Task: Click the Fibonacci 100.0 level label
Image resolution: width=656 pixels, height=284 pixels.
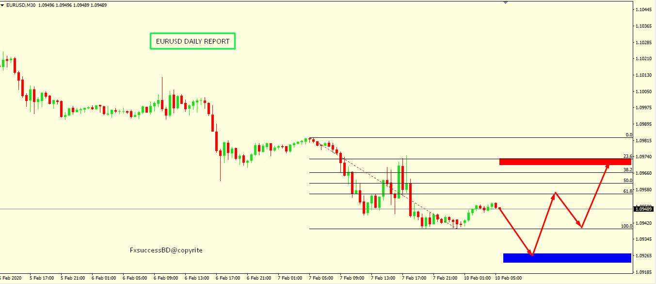Action: pyautogui.click(x=626, y=226)
